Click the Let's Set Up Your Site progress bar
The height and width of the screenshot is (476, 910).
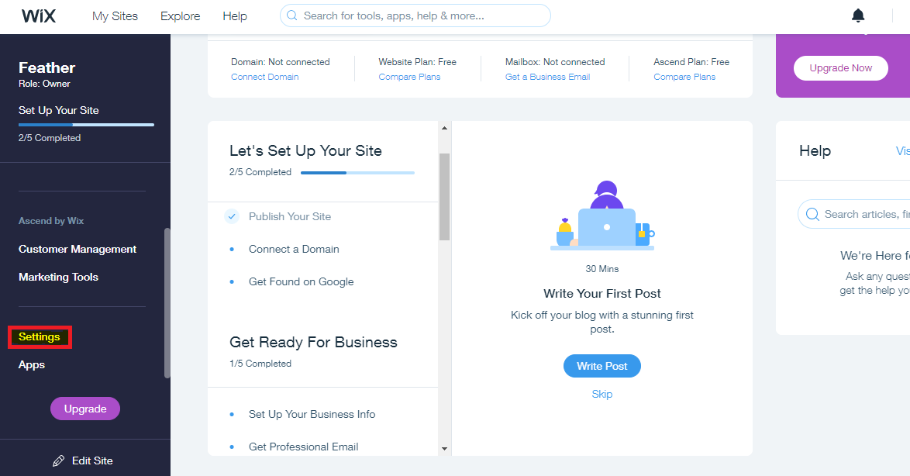click(x=357, y=172)
